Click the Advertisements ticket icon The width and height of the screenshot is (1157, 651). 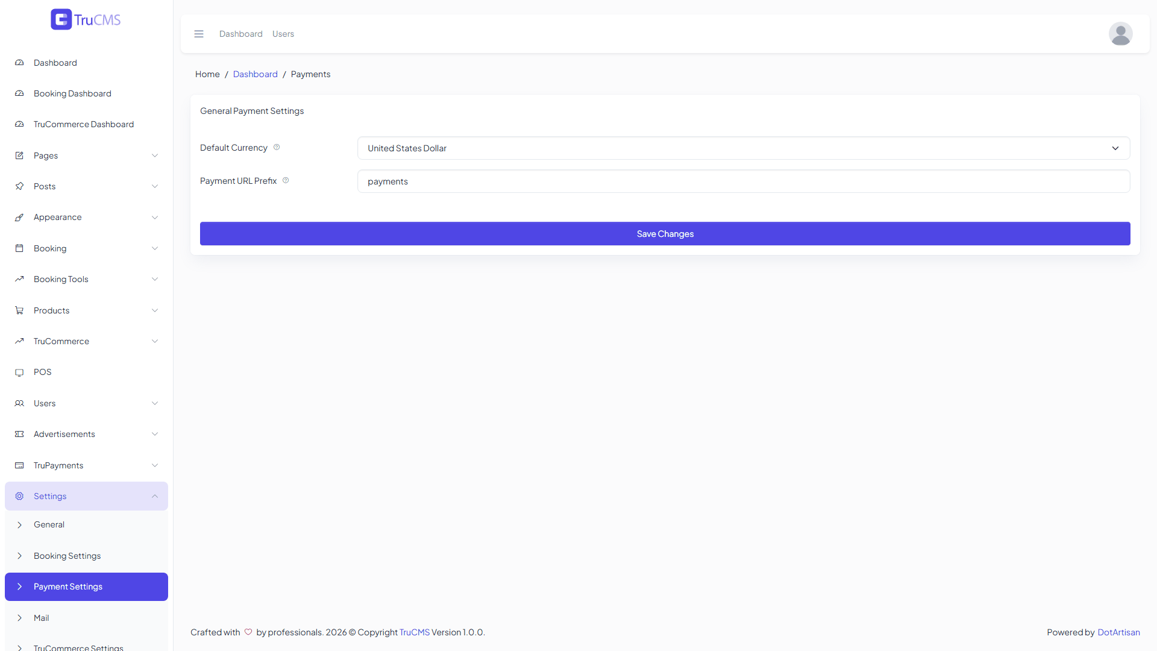click(19, 434)
